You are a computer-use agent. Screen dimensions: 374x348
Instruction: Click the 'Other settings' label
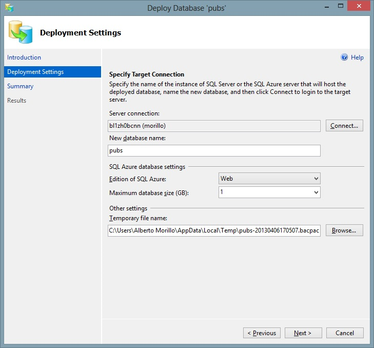tap(128, 208)
